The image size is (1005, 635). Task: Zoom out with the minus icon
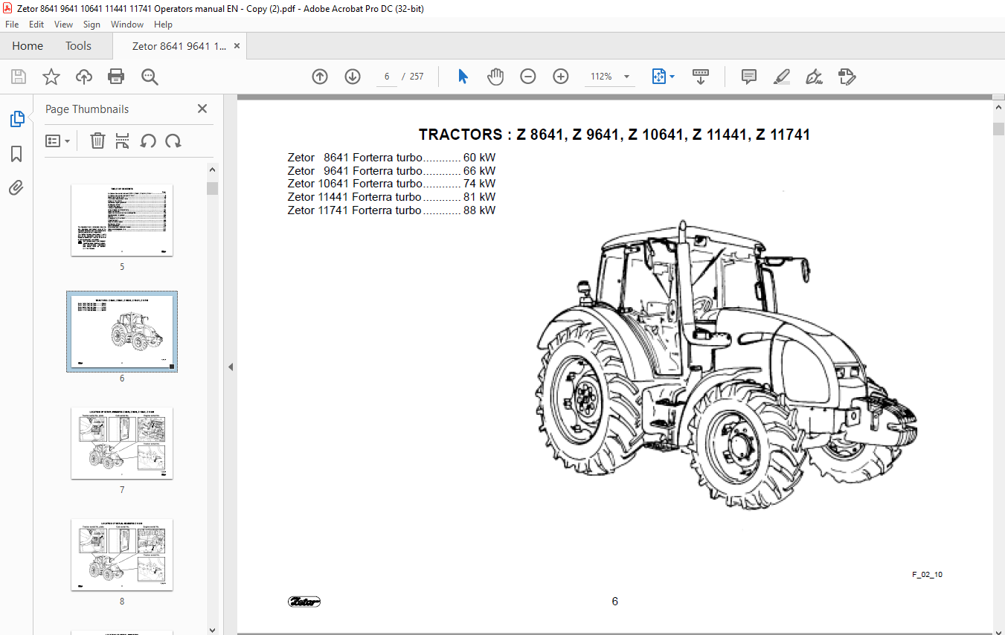pyautogui.click(x=528, y=77)
